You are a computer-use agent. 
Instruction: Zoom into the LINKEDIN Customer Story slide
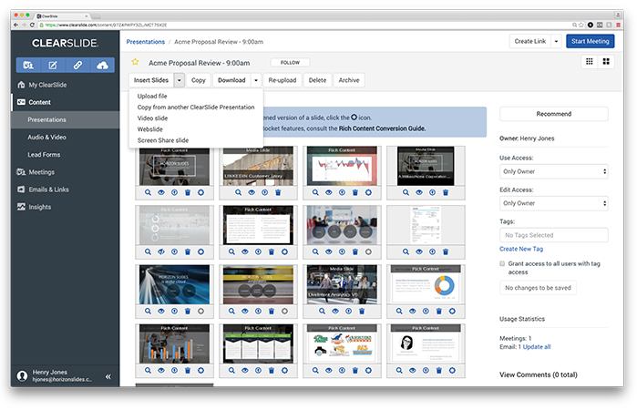tap(238, 192)
